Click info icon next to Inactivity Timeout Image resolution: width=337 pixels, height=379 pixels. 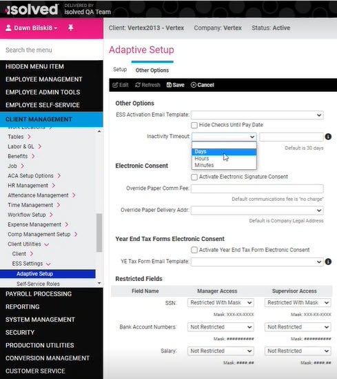(x=328, y=137)
